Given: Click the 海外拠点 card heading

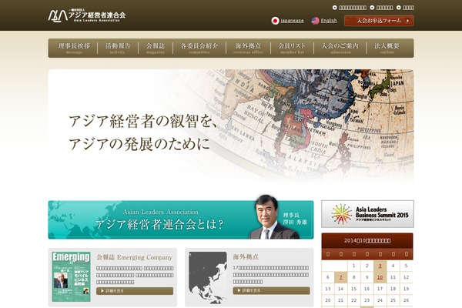Looking at the screenshot, I should point(246,257).
